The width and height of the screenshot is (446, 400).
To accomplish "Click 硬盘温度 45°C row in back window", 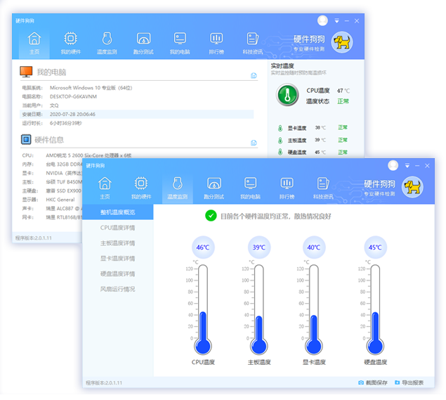I will tap(313, 153).
